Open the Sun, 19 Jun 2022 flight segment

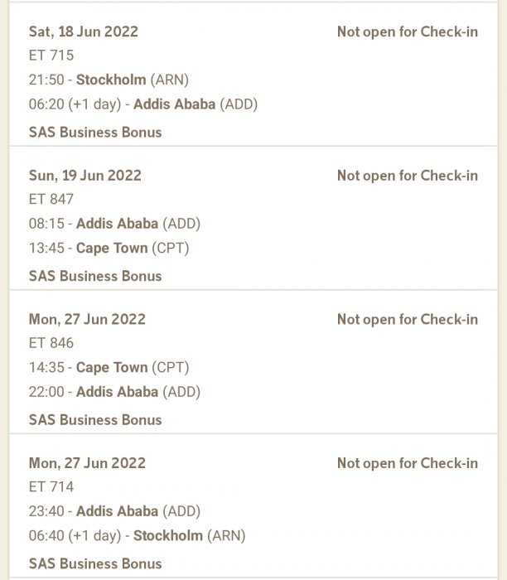(85, 175)
